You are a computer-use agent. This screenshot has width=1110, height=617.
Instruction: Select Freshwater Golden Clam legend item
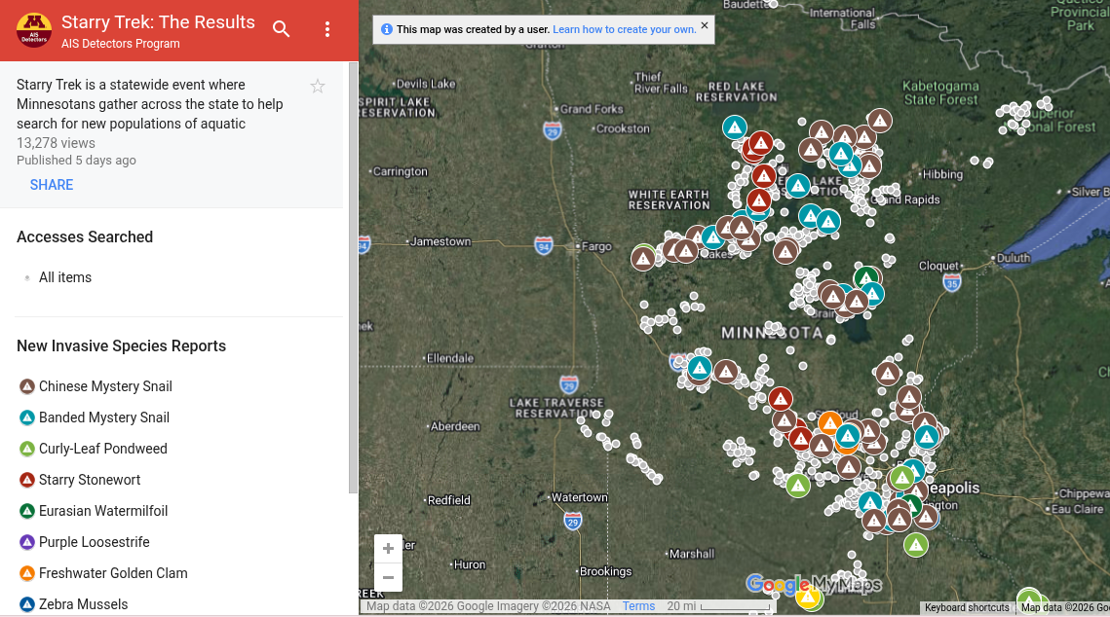[x=113, y=572]
